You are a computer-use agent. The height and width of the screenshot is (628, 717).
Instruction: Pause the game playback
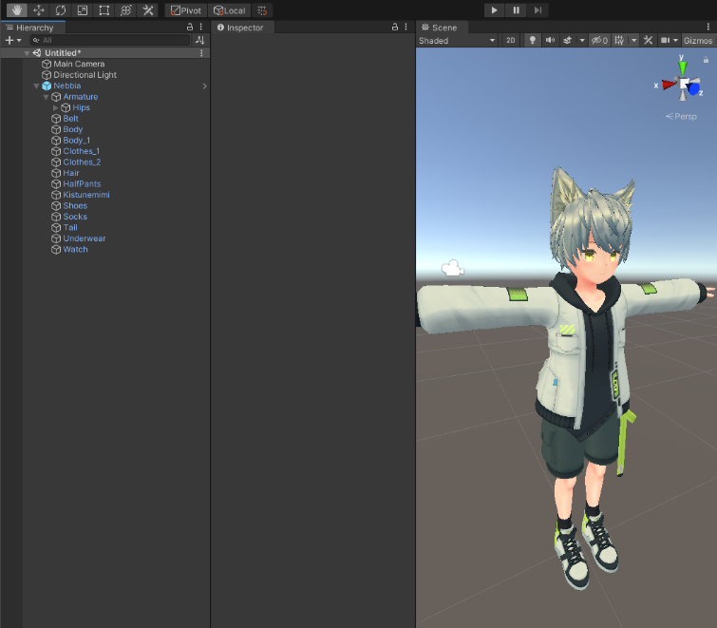(517, 10)
